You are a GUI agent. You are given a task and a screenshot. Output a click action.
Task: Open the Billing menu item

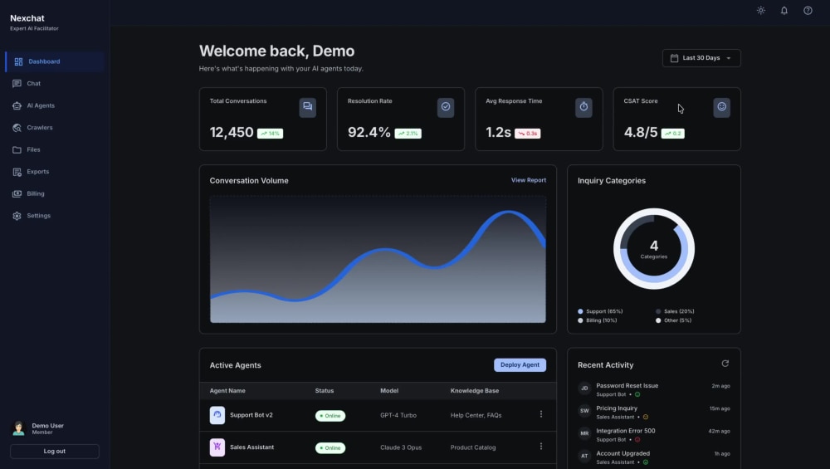point(55,193)
